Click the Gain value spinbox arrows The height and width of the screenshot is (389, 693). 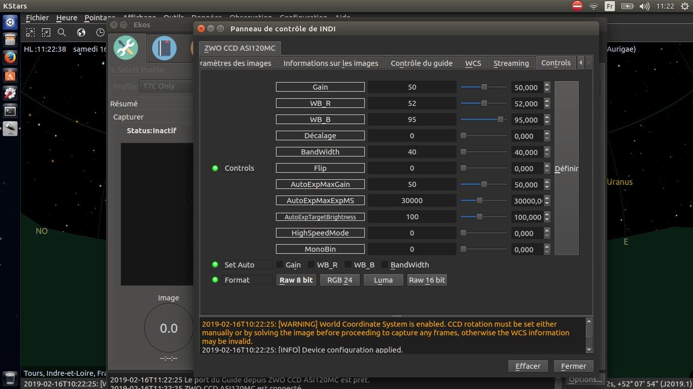pos(547,87)
